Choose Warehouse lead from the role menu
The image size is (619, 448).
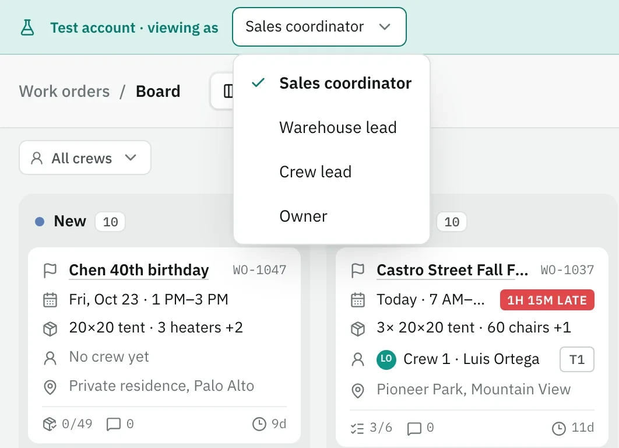click(x=332, y=127)
